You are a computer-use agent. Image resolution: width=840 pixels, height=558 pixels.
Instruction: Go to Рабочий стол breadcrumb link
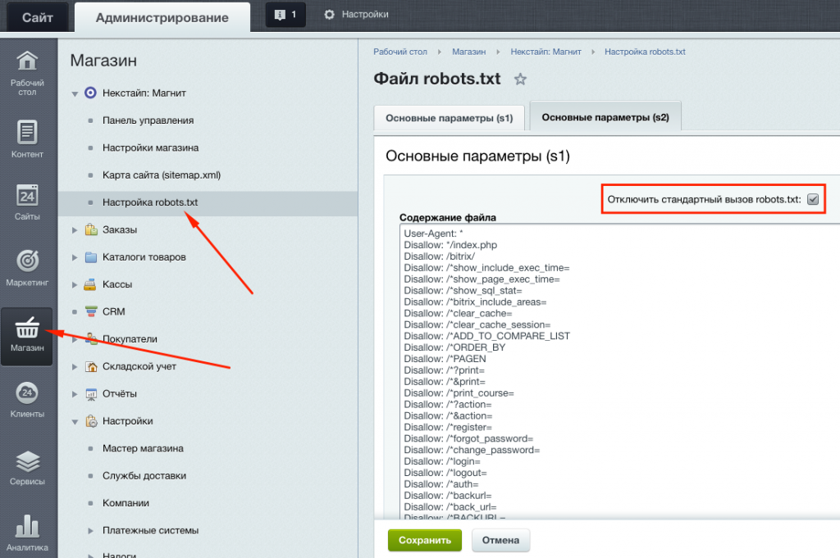point(400,52)
